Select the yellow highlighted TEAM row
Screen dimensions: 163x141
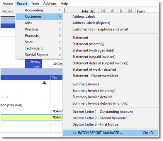32,117
